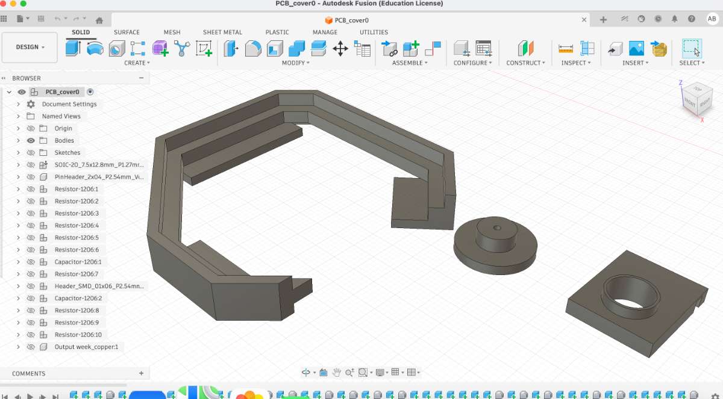Switch to the SURFACE tab

pyautogui.click(x=127, y=32)
